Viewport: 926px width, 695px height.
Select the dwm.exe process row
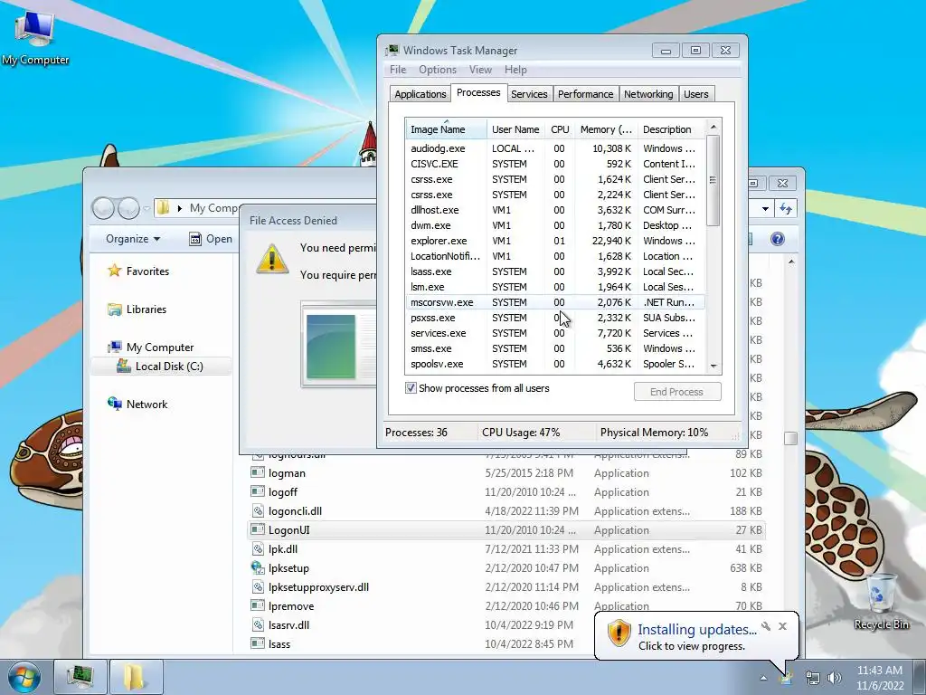554,225
